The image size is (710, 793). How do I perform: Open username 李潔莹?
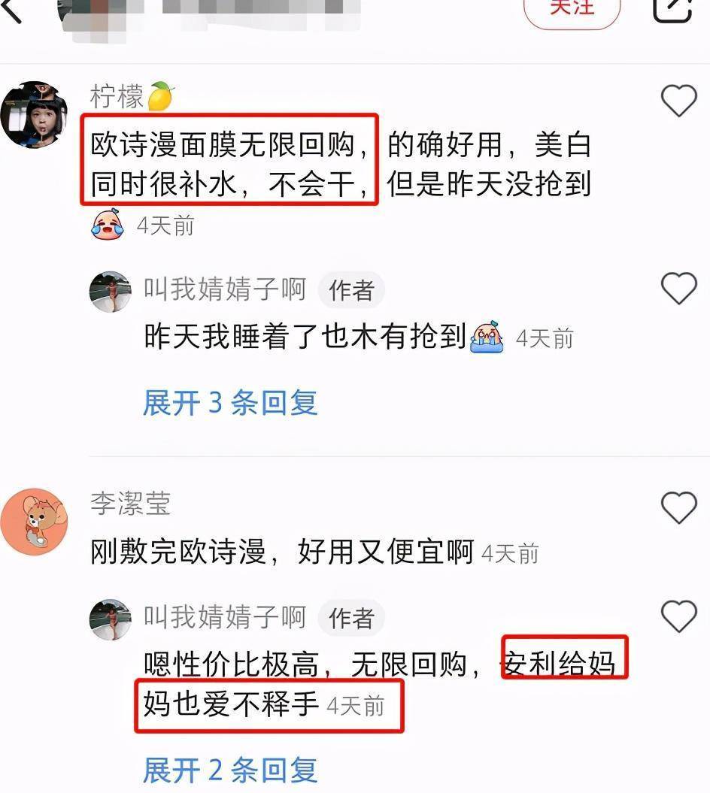131,503
